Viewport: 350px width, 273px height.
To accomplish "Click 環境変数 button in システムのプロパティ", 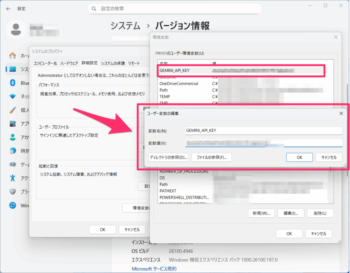I will [x=136, y=208].
